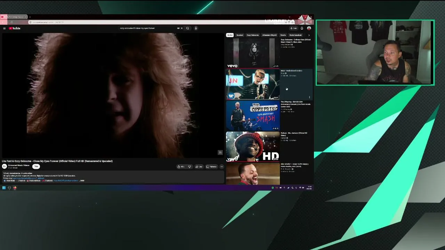
Task: Select the 'Sinulle' filter chip
Action: [x=283, y=35]
